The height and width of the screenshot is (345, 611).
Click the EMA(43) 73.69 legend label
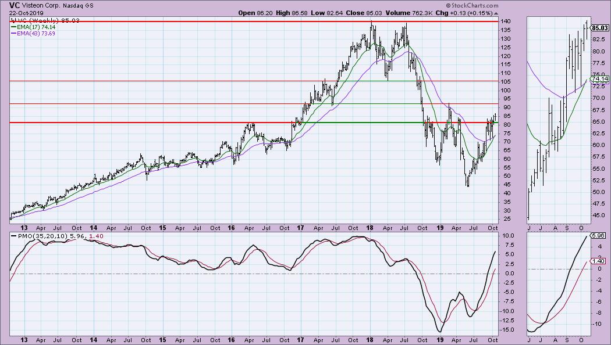tap(36, 34)
